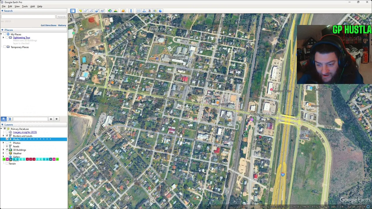Click the Interstate 35 highway shield
The image size is (372, 209).
(x=282, y=174)
